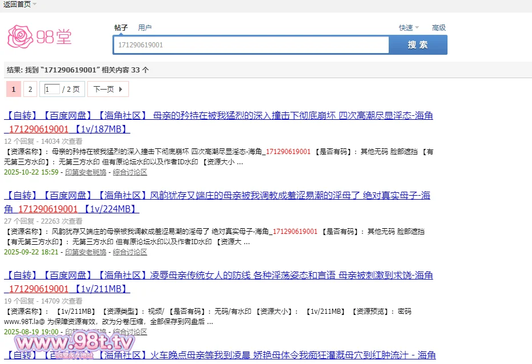Screen dimensions: 532x364
Task: Click the 98堂 rose logo
Action: coord(39,37)
